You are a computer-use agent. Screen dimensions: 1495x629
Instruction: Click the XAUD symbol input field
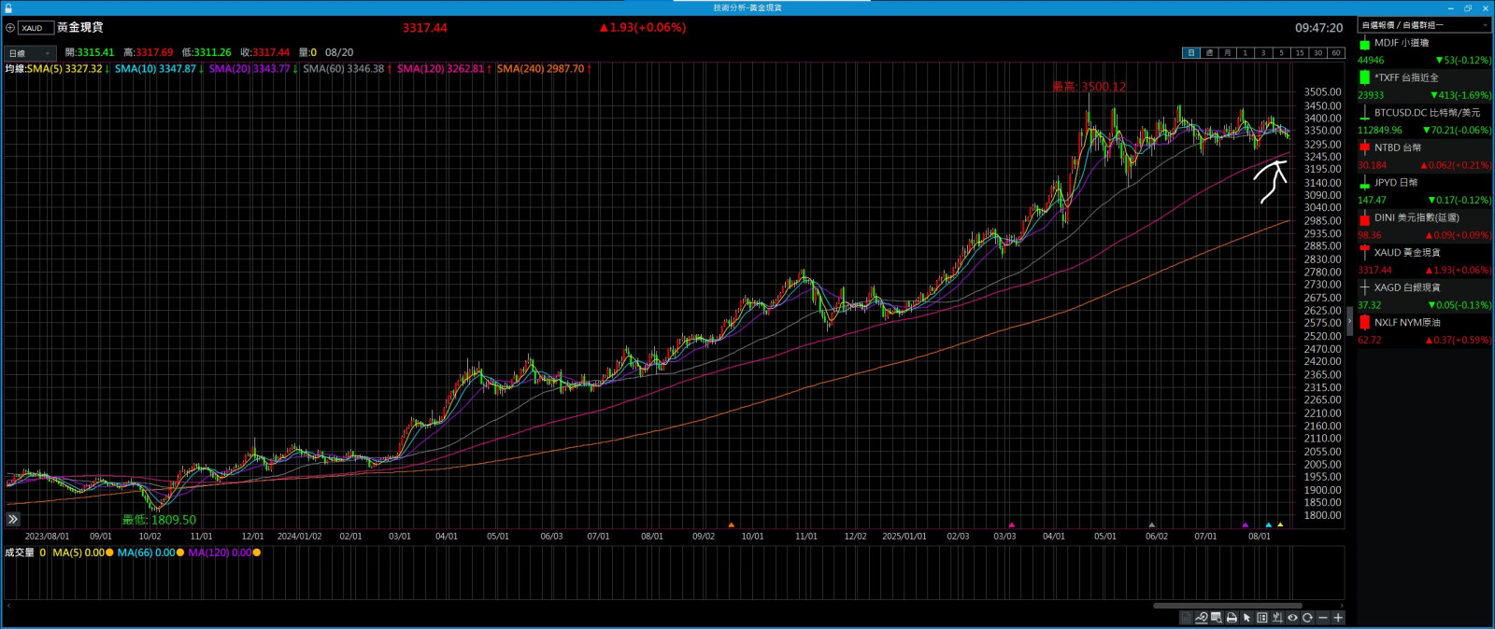pos(36,28)
